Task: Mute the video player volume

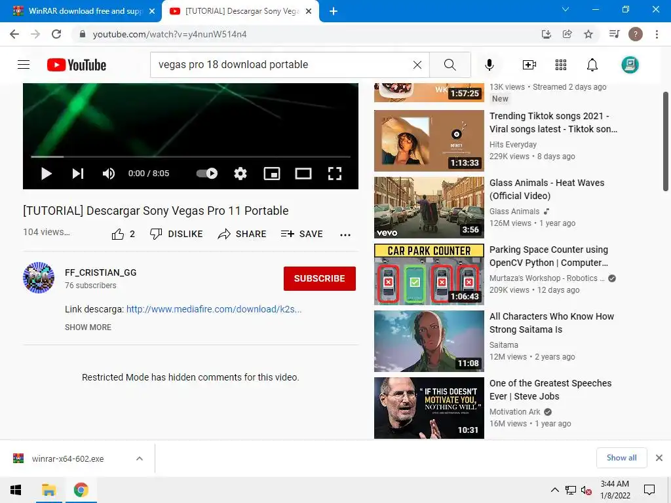Action: tap(108, 173)
